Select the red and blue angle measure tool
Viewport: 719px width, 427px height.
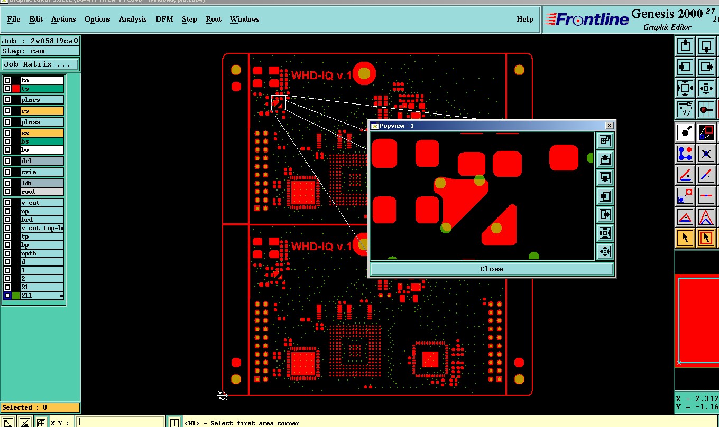685,174
